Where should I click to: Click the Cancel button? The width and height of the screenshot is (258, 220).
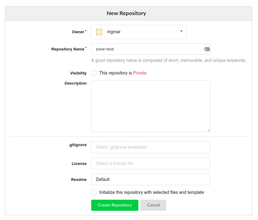click(x=153, y=205)
